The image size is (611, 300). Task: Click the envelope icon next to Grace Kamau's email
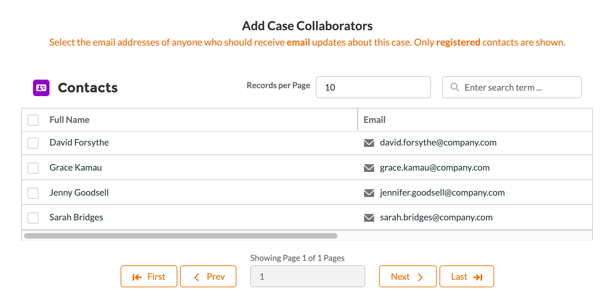369,168
